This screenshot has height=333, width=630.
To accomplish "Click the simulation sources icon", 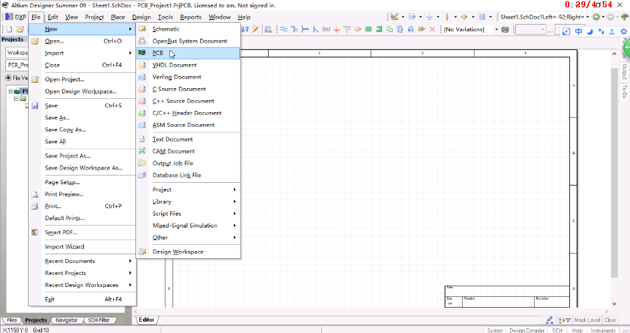I will point(464,17).
